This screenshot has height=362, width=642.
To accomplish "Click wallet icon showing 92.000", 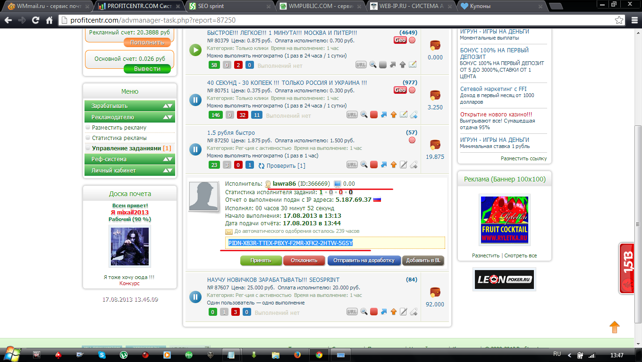I will [x=435, y=292].
